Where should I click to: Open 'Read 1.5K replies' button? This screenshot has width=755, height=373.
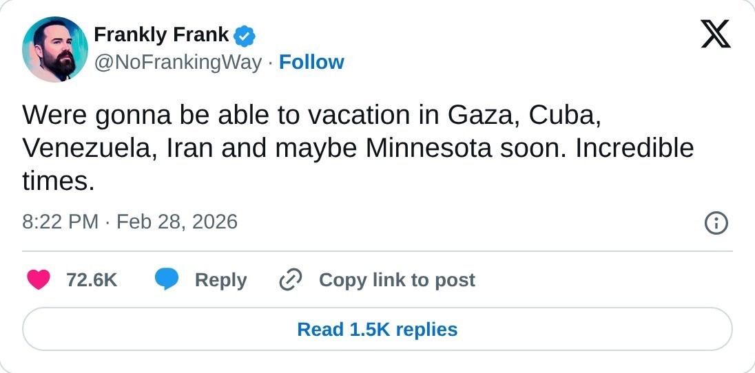[x=377, y=330]
